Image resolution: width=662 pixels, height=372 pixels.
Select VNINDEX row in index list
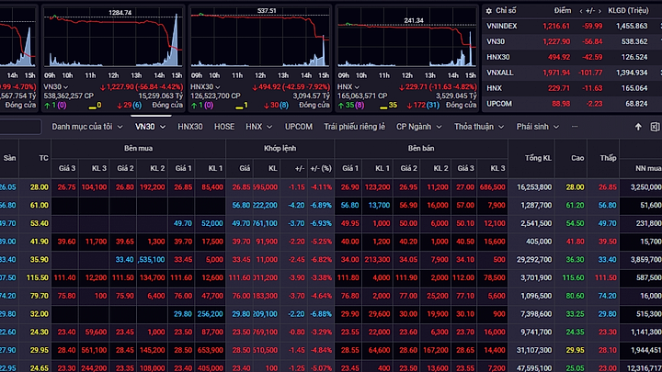[572, 26]
